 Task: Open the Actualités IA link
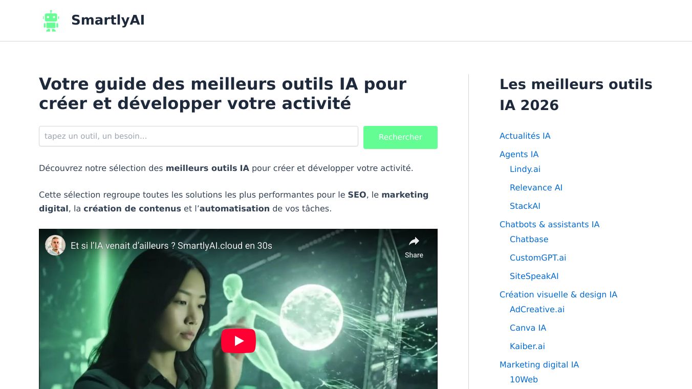click(525, 136)
